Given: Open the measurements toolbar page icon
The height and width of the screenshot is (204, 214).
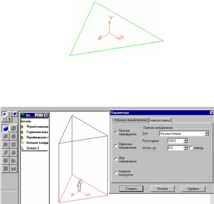Looking at the screenshot, I should 9,119.
